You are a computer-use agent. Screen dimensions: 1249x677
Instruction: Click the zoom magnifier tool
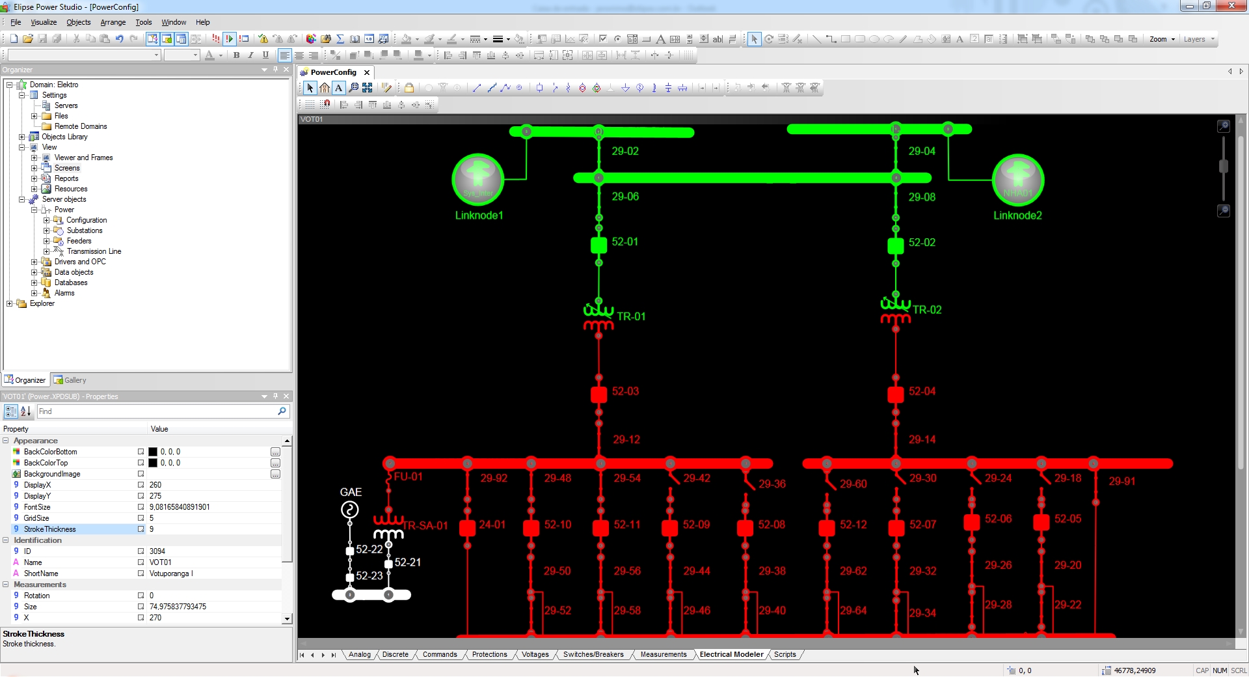(353, 88)
